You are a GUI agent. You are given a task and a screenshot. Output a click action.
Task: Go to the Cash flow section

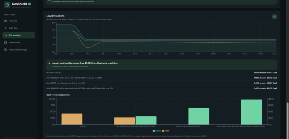point(19,28)
